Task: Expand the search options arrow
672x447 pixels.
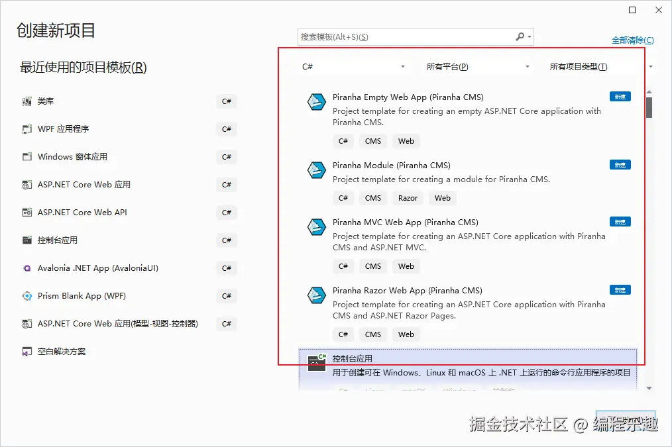Action: 530,37
